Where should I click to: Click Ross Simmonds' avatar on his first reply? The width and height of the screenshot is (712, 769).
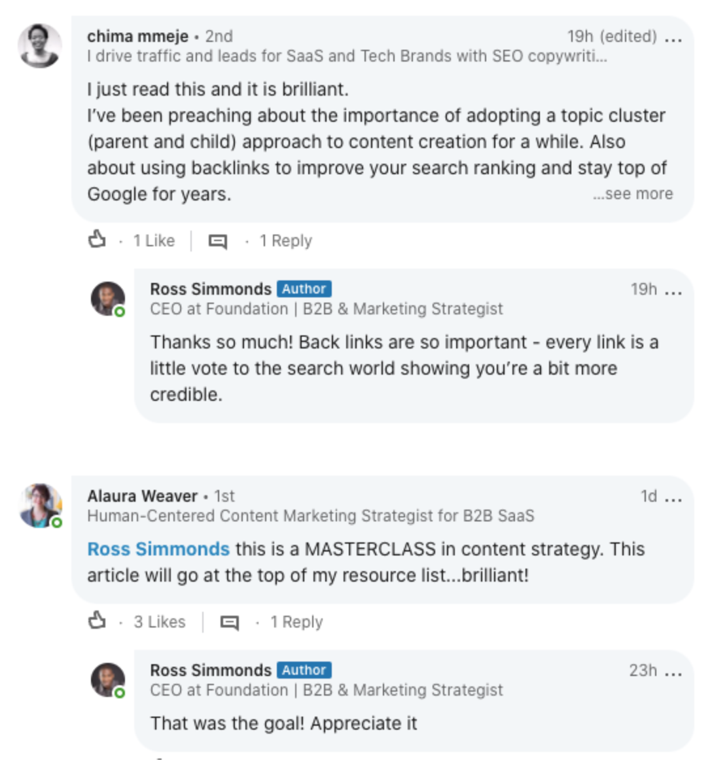click(x=107, y=298)
